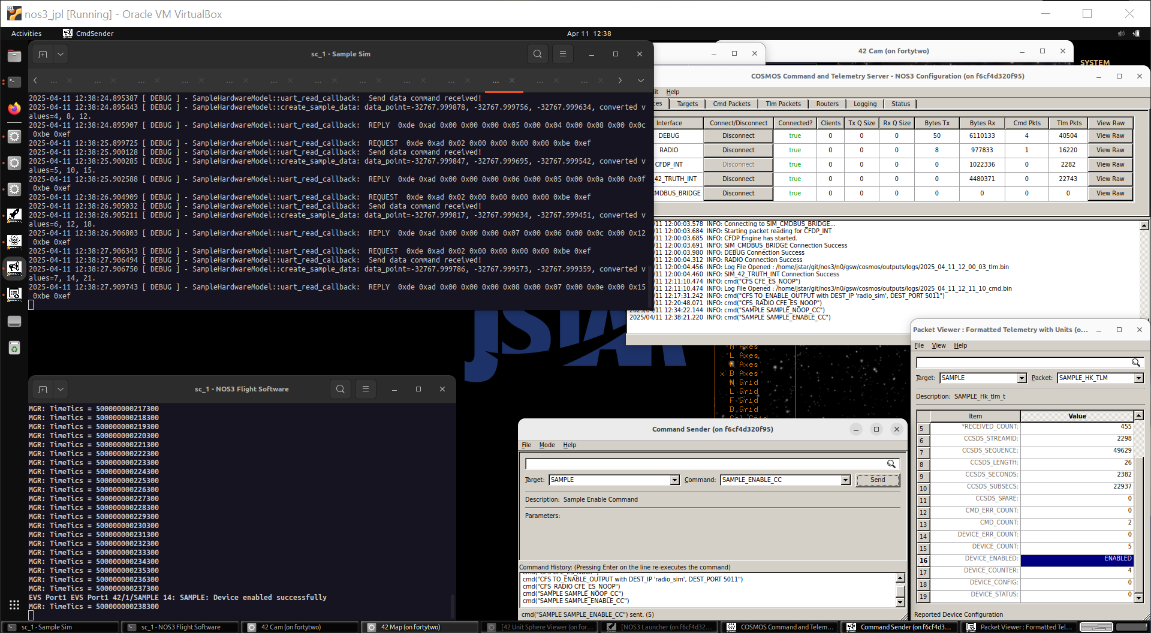1151x633 pixels.
Task: Click search magnifier in Packet Viewer
Action: click(x=1135, y=363)
